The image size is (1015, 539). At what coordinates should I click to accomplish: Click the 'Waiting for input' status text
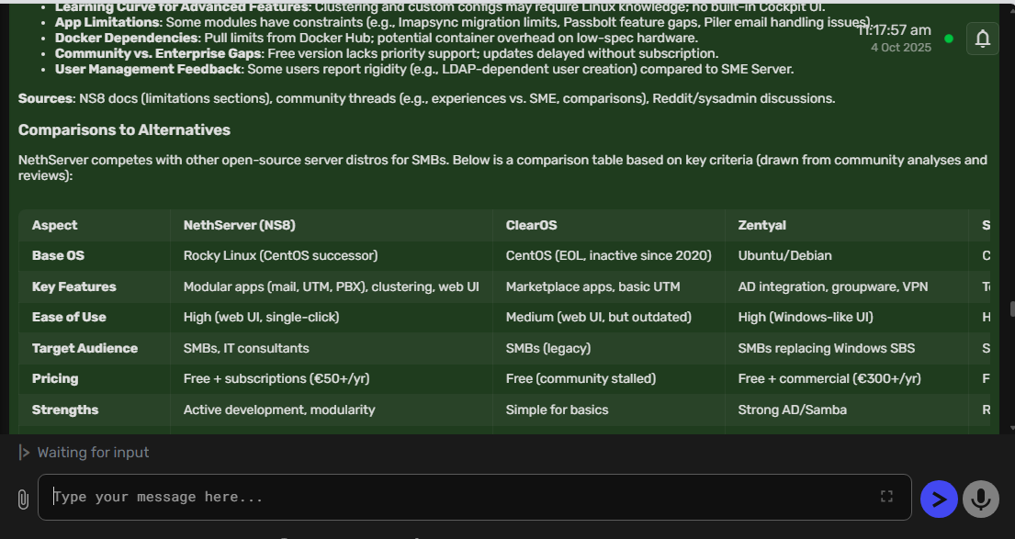[x=93, y=453]
